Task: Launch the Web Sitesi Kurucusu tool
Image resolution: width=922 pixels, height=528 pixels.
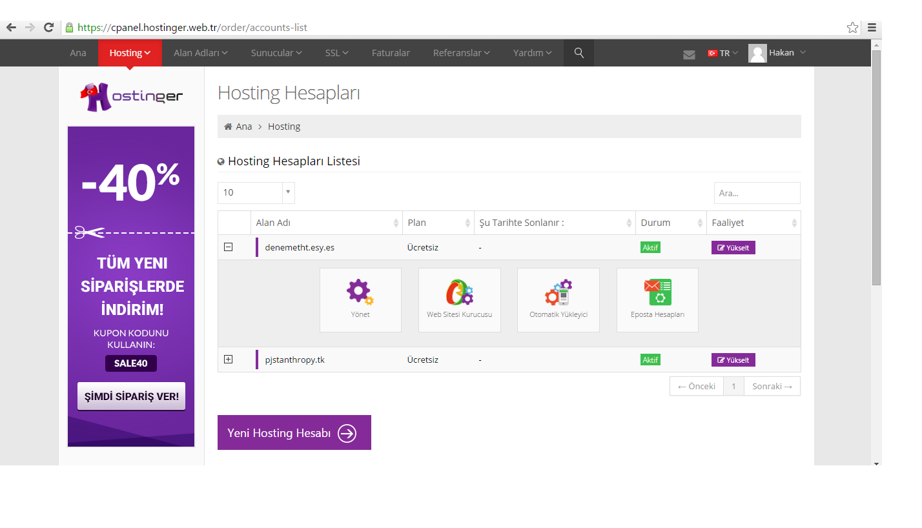Action: 460,300
